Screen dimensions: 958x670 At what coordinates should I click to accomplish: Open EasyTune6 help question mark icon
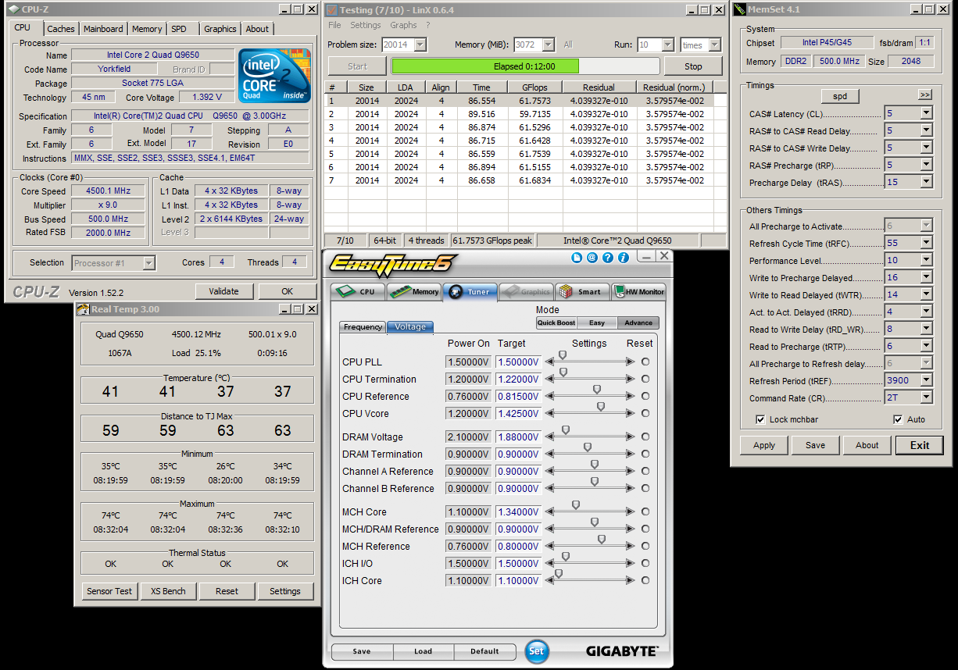[x=608, y=257]
